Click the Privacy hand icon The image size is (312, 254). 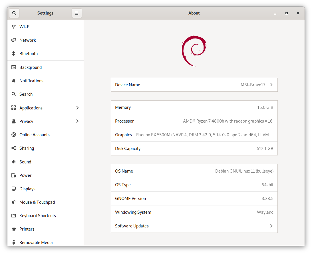[x=13, y=121]
